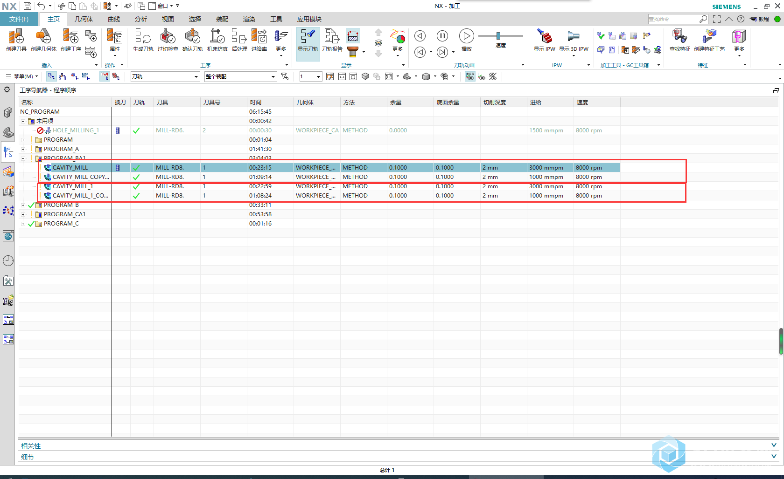The width and height of the screenshot is (784, 479).
Task: Open the 刀轨报告 (Tool Path Report)
Action: click(332, 40)
